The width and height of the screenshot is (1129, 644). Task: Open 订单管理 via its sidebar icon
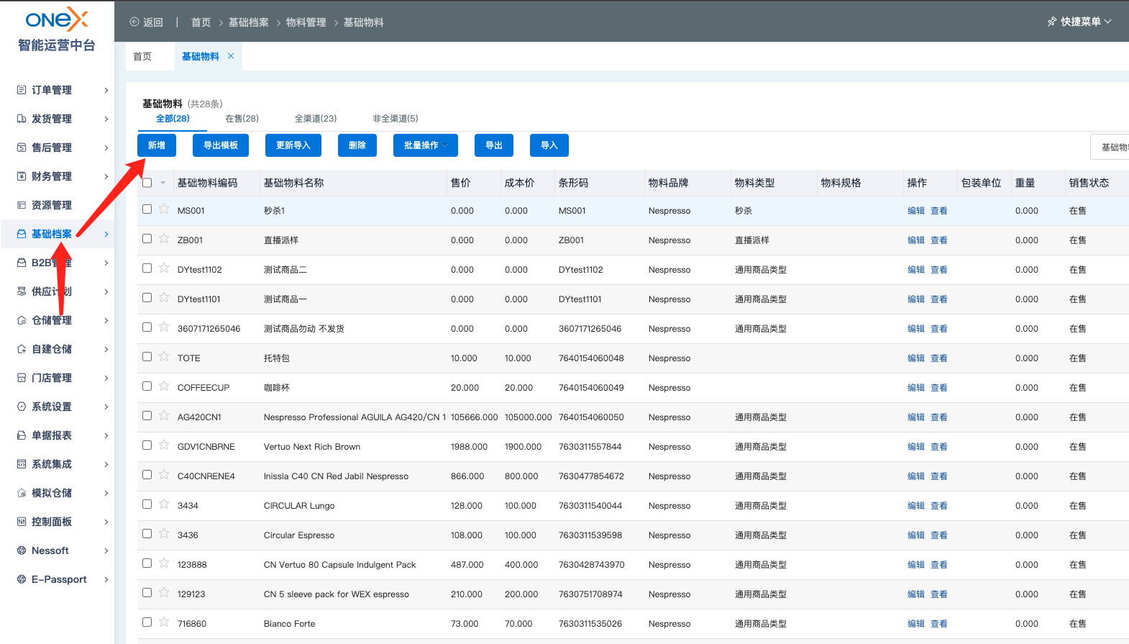point(22,90)
